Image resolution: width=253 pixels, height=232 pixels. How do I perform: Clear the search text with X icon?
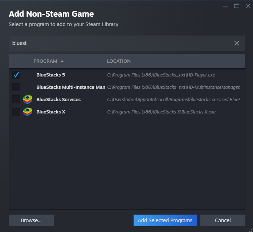[237, 43]
